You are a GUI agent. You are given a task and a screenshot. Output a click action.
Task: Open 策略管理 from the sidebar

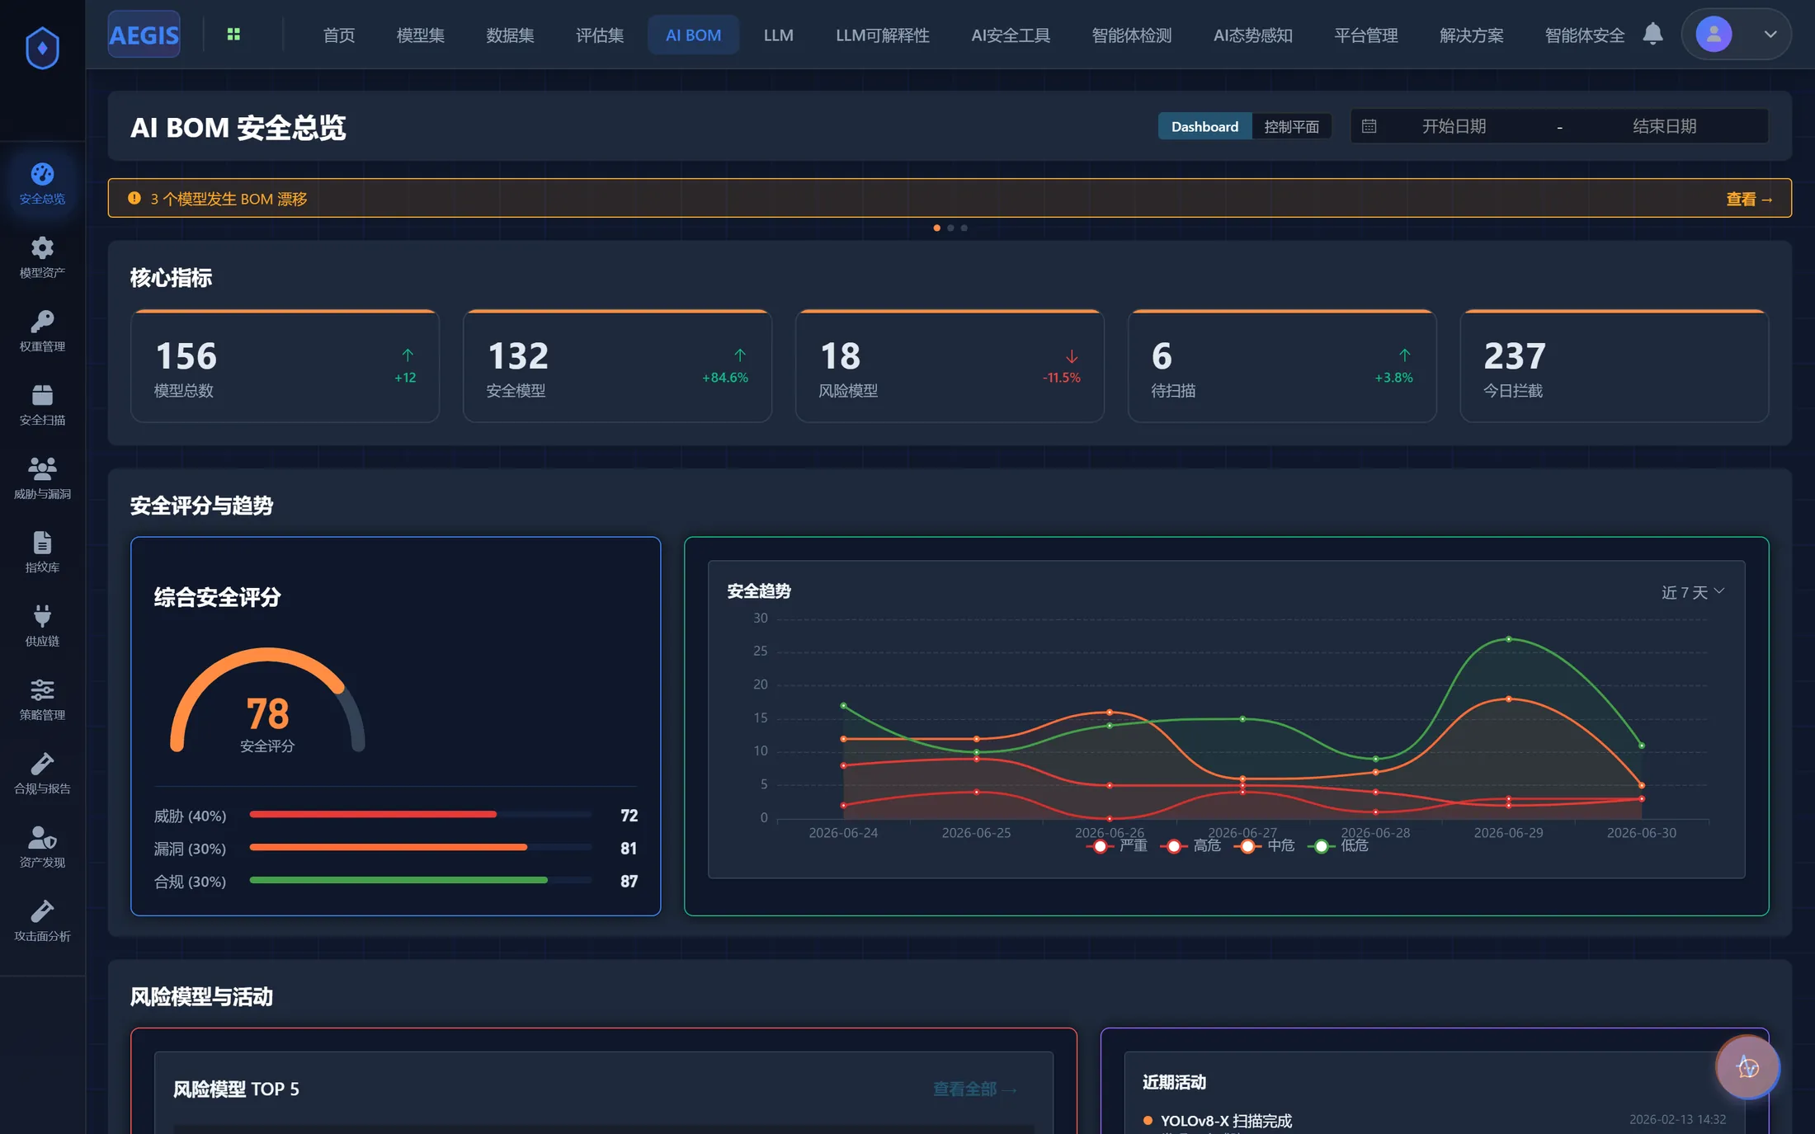coord(42,699)
